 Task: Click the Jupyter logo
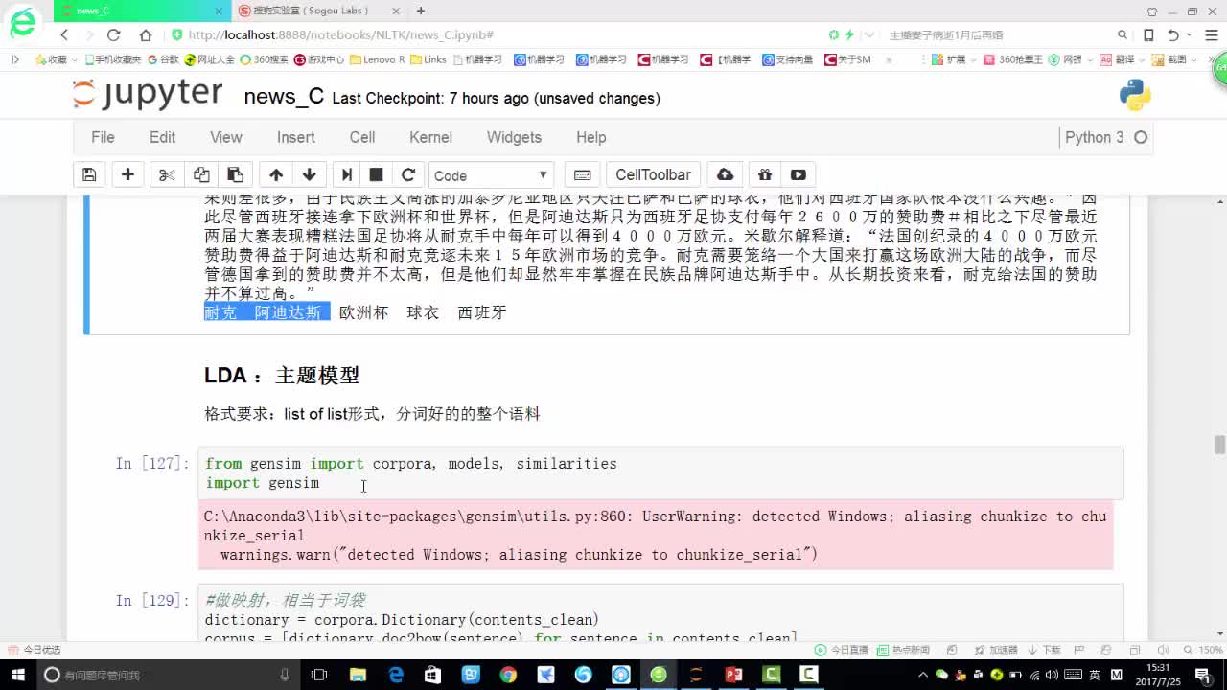(x=149, y=95)
